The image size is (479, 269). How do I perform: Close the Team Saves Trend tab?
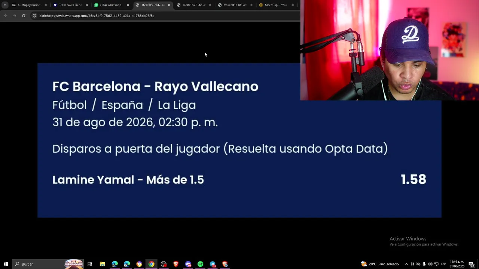pyautogui.click(x=87, y=5)
